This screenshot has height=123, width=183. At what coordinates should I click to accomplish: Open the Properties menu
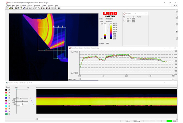37,6
